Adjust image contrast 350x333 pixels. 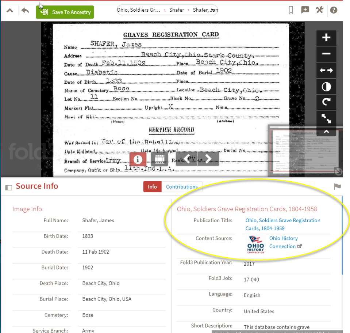point(326,87)
